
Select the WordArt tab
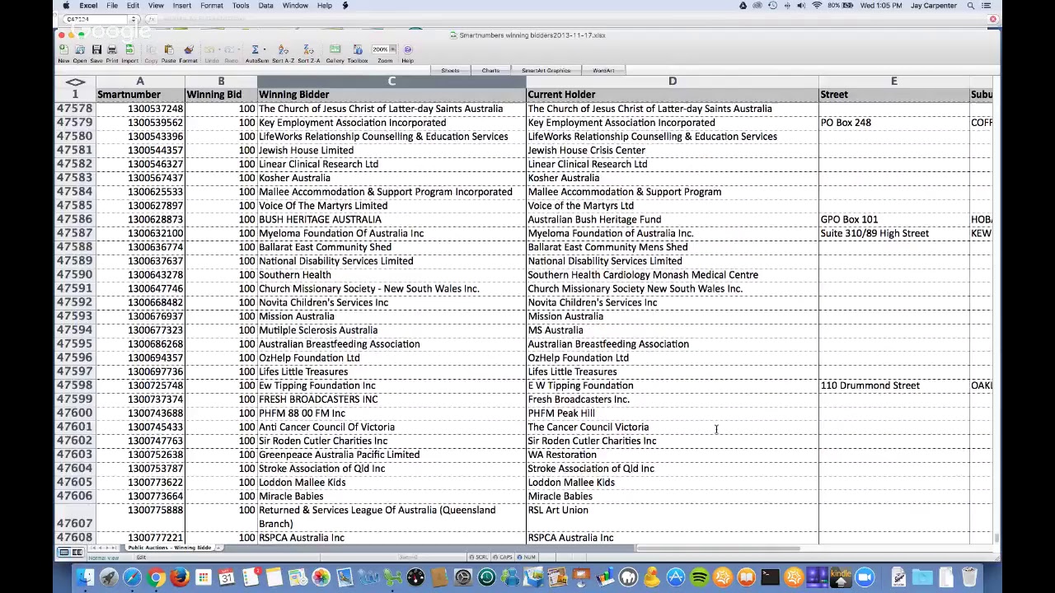pos(603,71)
